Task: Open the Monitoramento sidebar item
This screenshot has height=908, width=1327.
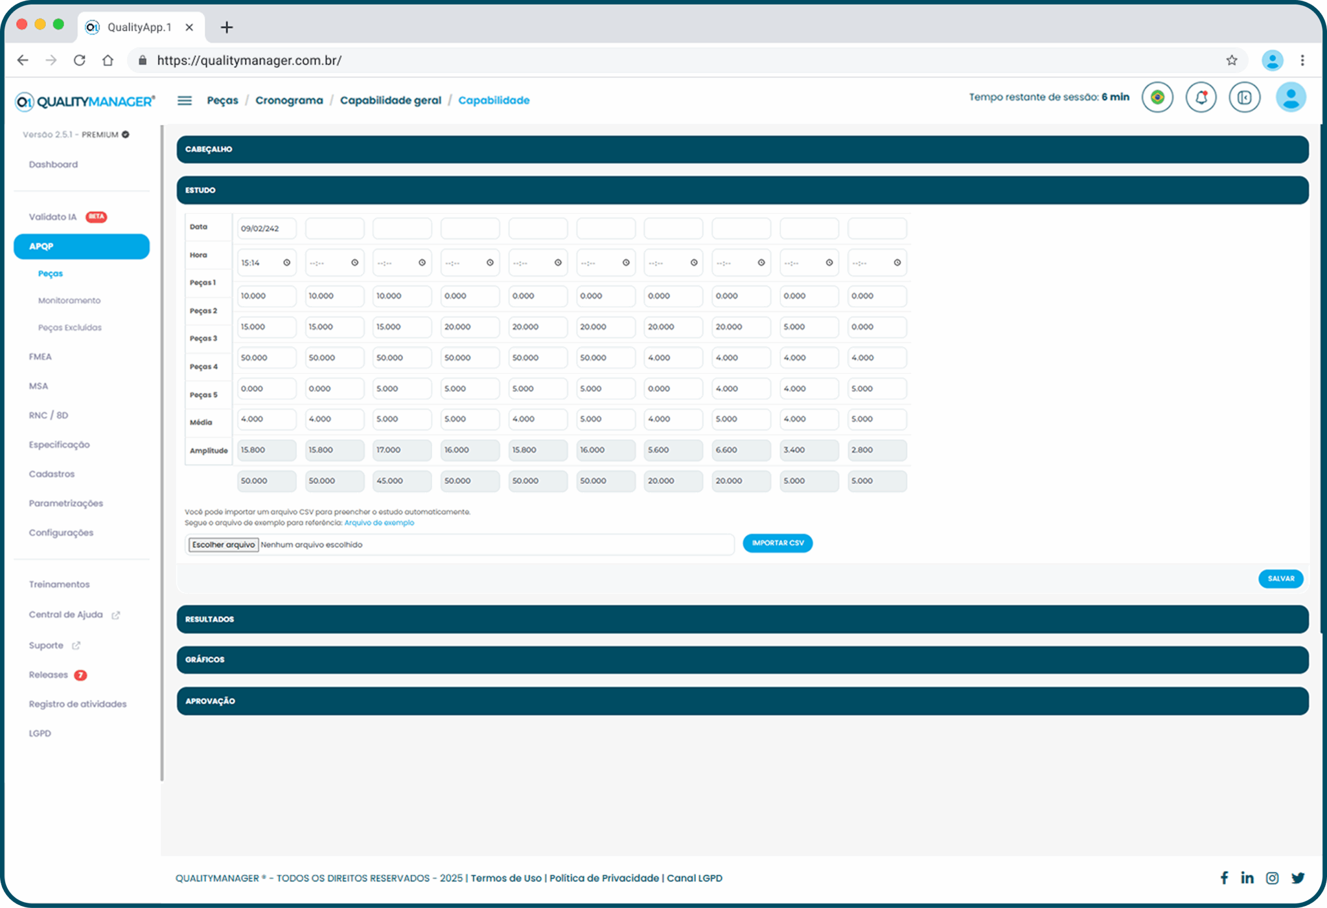Action: click(69, 300)
